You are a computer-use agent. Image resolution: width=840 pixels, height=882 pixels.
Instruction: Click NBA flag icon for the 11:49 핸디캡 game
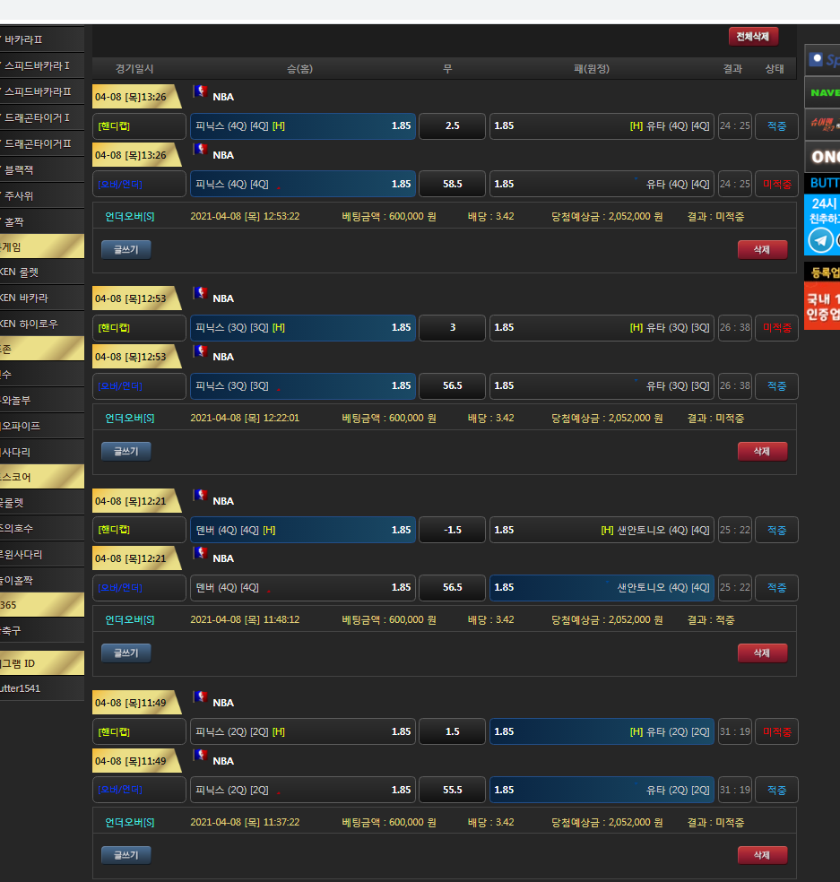[x=201, y=698]
